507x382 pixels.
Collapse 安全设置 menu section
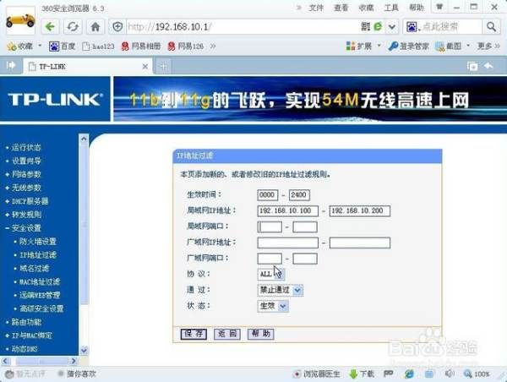[x=26, y=228]
